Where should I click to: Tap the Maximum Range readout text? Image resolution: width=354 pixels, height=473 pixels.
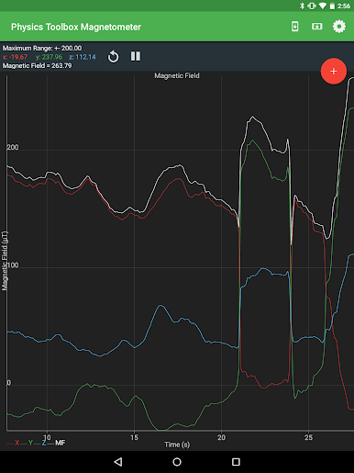[42, 48]
